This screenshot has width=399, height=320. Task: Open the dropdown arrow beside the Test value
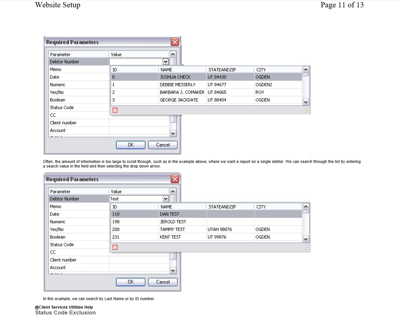[166, 199]
